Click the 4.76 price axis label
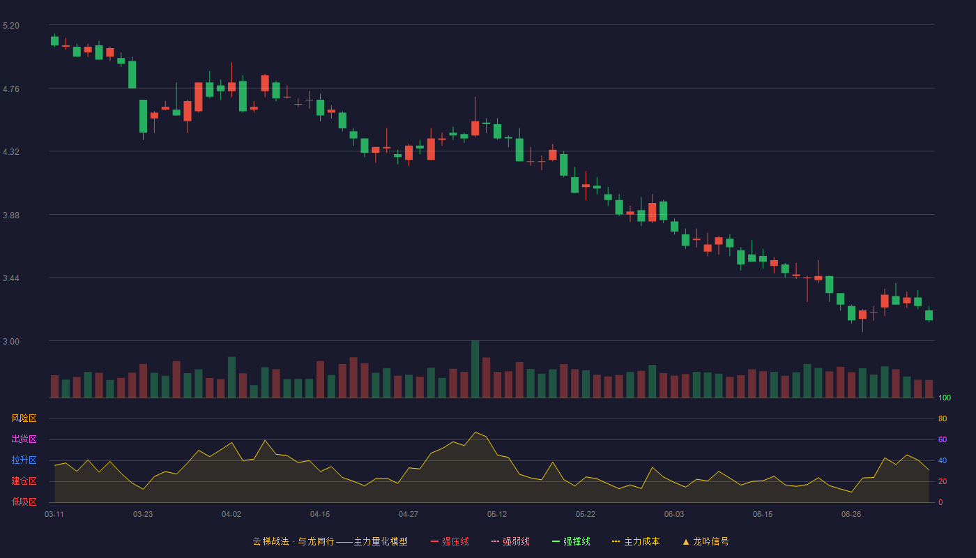 (11, 89)
